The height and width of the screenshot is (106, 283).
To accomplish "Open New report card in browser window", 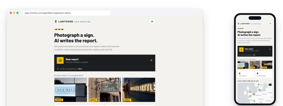I will point(105,63).
